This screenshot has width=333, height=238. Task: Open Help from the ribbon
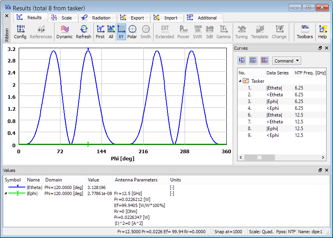pos(322,32)
